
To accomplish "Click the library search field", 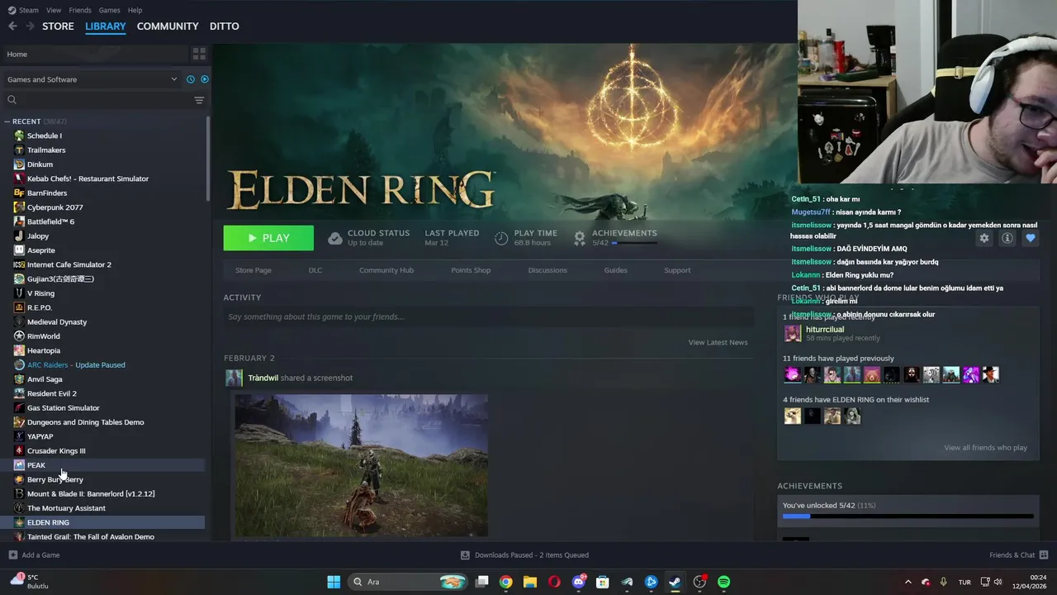I will tap(99, 100).
